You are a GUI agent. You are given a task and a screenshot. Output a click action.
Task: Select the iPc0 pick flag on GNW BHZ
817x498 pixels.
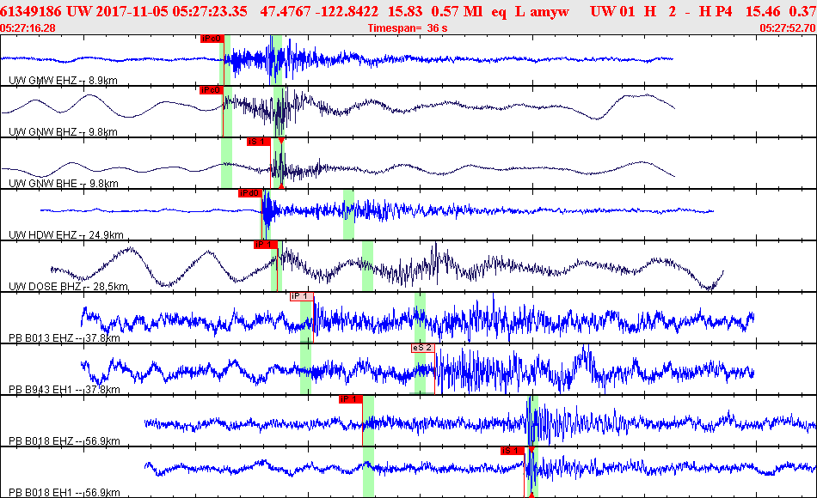coord(212,90)
